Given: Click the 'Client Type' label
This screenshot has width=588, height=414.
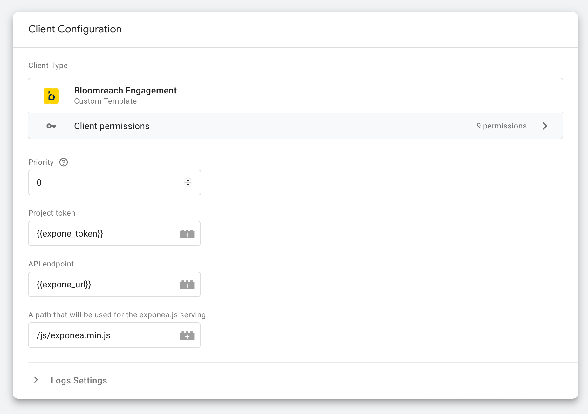Looking at the screenshot, I should pos(48,66).
